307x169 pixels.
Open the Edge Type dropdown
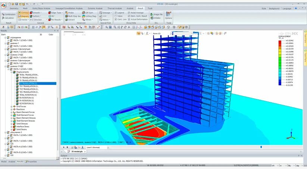pyautogui.click(x=56, y=13)
